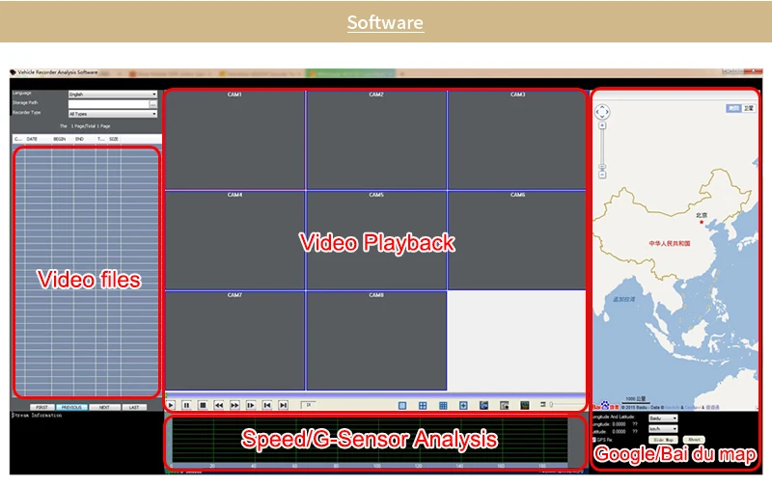The image size is (772, 486).
Task: Rewind the video playback
Action: click(x=219, y=405)
